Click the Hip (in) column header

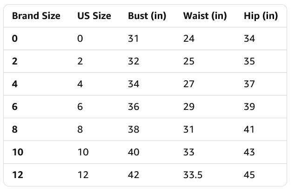[x=261, y=16]
